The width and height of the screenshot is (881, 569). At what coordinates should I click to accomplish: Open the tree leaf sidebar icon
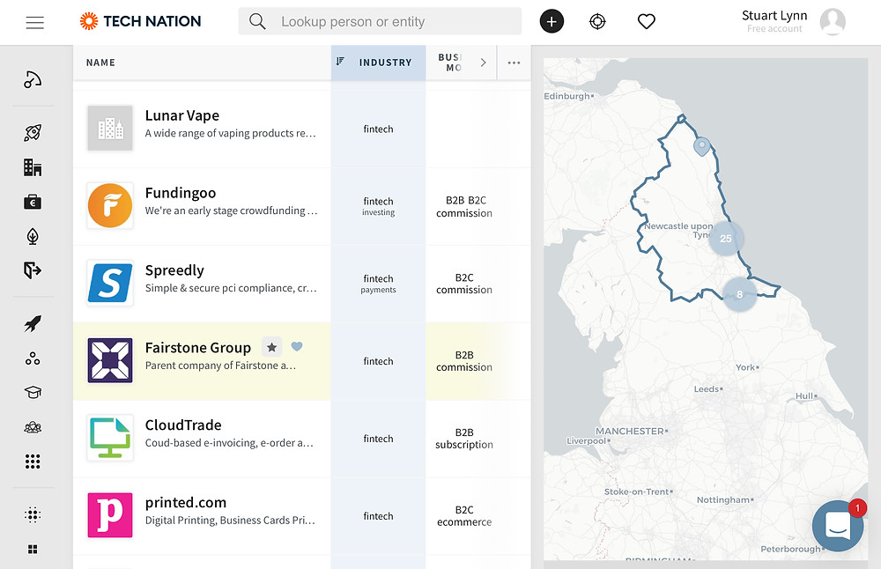[x=33, y=236]
